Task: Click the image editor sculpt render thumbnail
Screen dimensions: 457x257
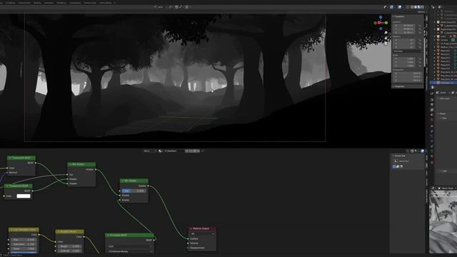Action: point(443,221)
